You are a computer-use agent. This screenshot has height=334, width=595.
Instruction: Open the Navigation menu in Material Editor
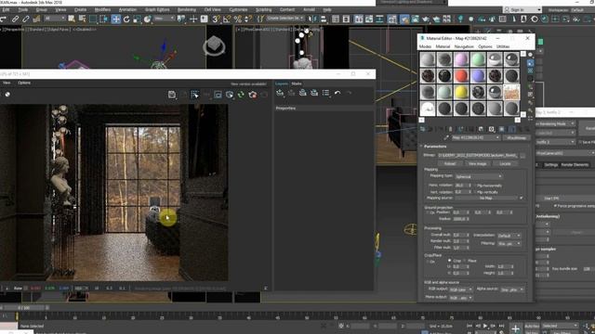(x=464, y=46)
